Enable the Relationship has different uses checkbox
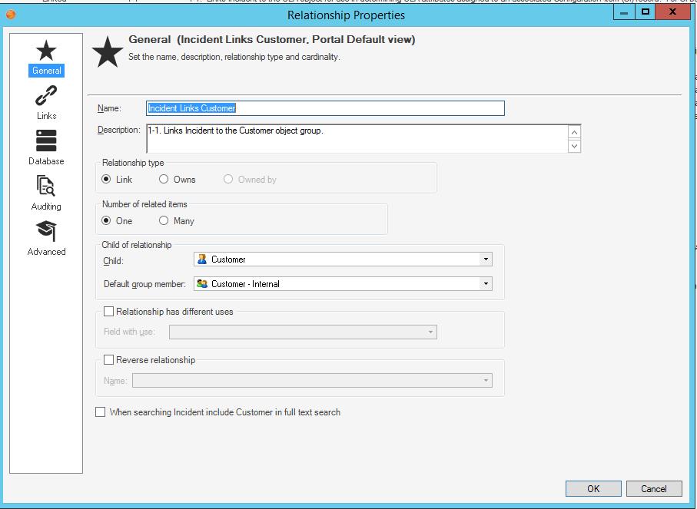The height and width of the screenshot is (509, 697). (x=108, y=311)
